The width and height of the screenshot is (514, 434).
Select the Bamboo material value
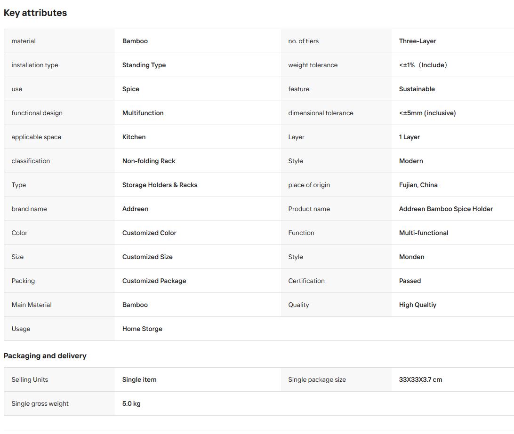coord(135,41)
